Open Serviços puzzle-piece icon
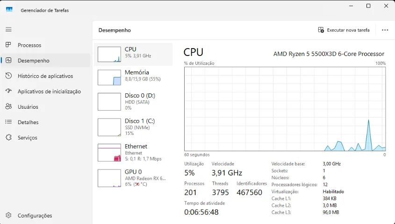 [8, 137]
